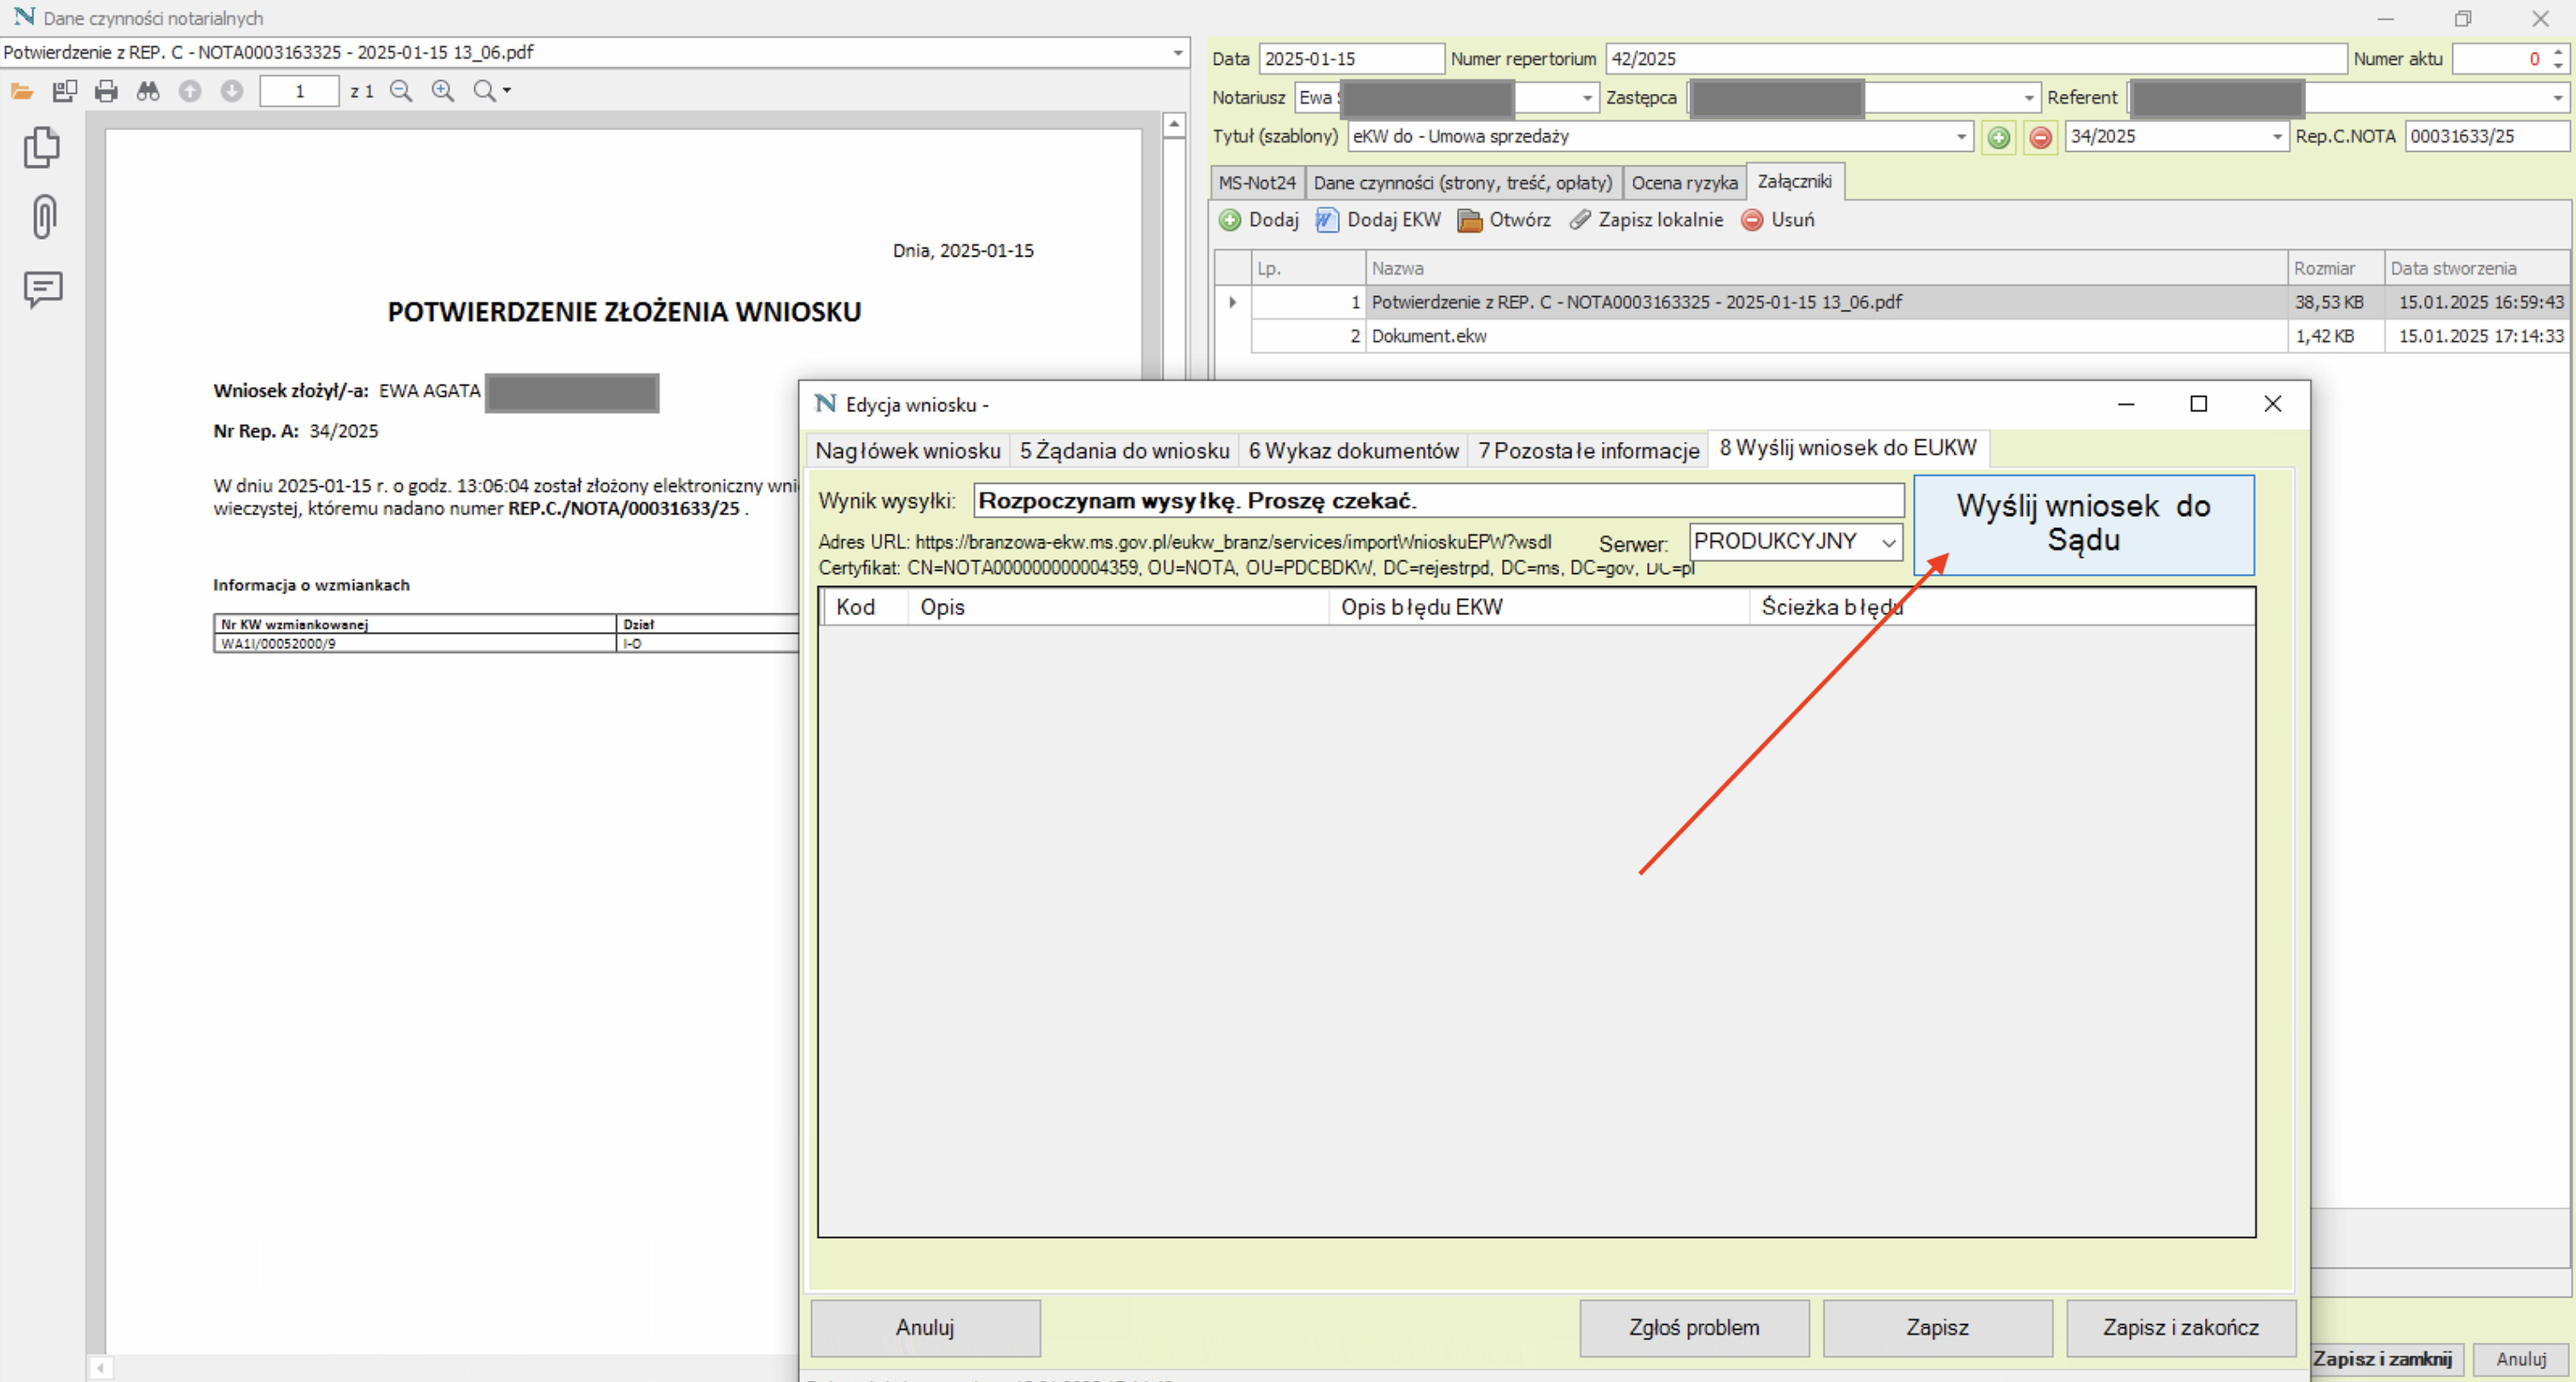Select the Załączniki tab
This screenshot has height=1382, width=2576.
coord(1794,182)
